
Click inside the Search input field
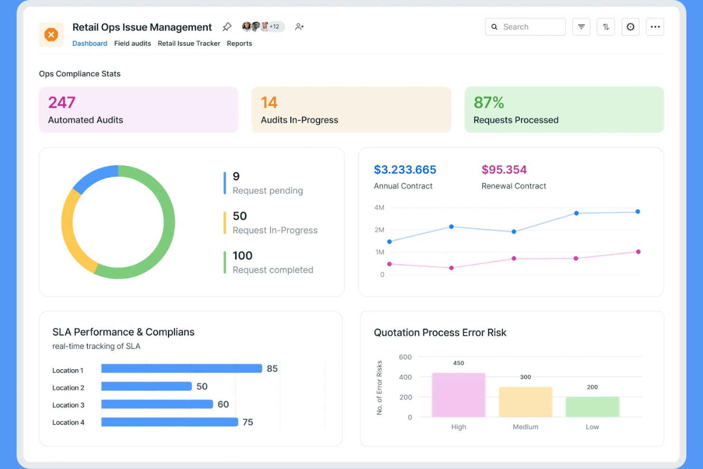[x=527, y=27]
